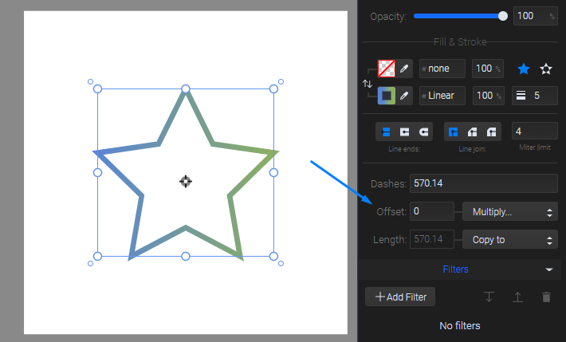Click the top-left corner selection handle
This screenshot has width=566, height=342.
click(97, 88)
